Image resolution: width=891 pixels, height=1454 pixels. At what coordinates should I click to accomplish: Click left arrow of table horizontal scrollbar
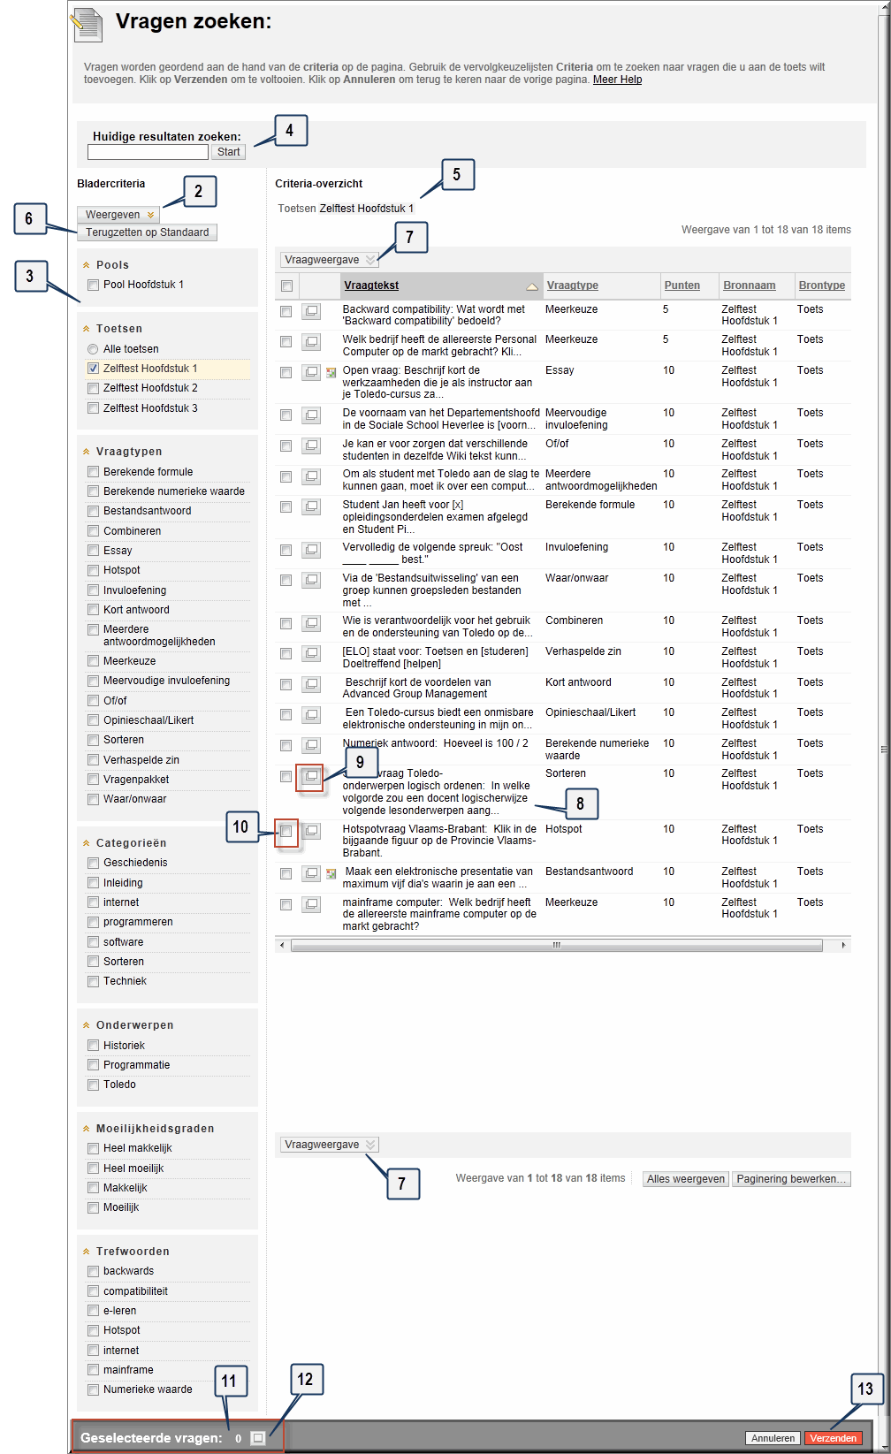(282, 946)
